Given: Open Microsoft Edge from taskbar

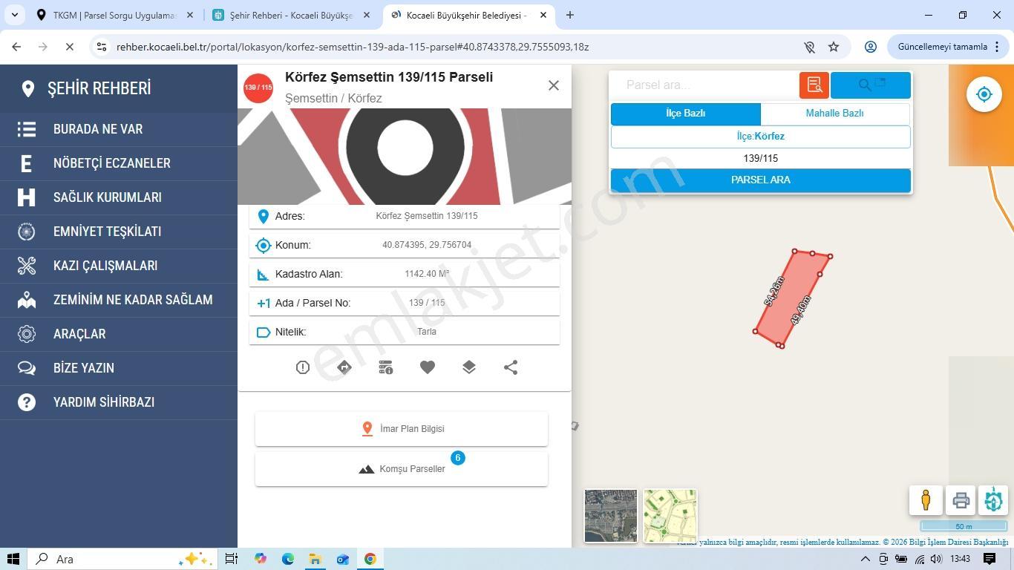Looking at the screenshot, I should (x=287, y=559).
